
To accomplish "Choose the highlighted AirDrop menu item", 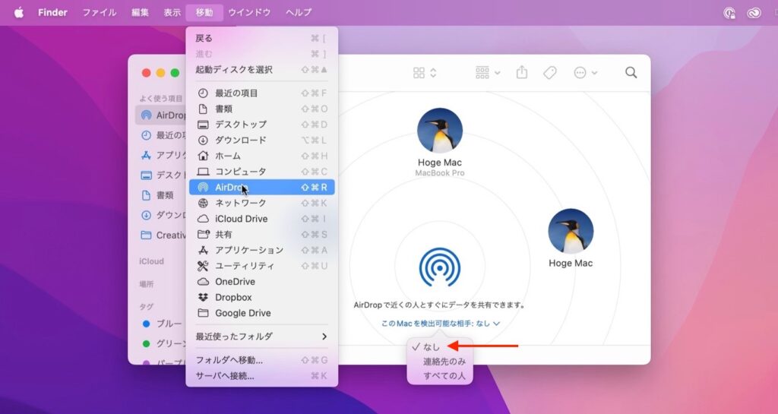I will tap(261, 188).
